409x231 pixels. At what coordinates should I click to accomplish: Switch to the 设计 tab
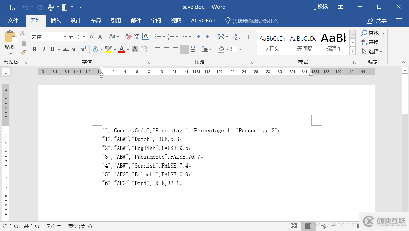point(76,21)
